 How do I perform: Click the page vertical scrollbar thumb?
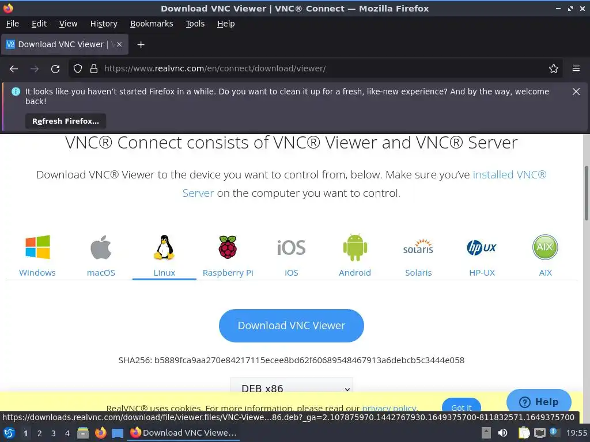coord(586,193)
